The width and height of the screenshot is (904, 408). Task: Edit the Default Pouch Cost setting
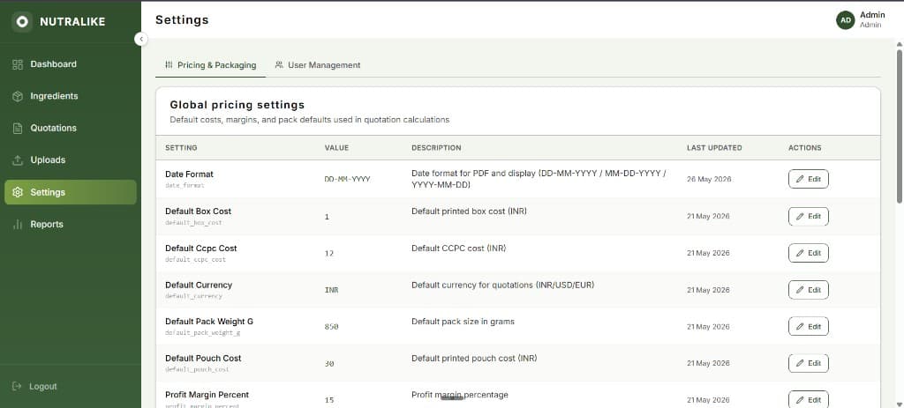809,363
